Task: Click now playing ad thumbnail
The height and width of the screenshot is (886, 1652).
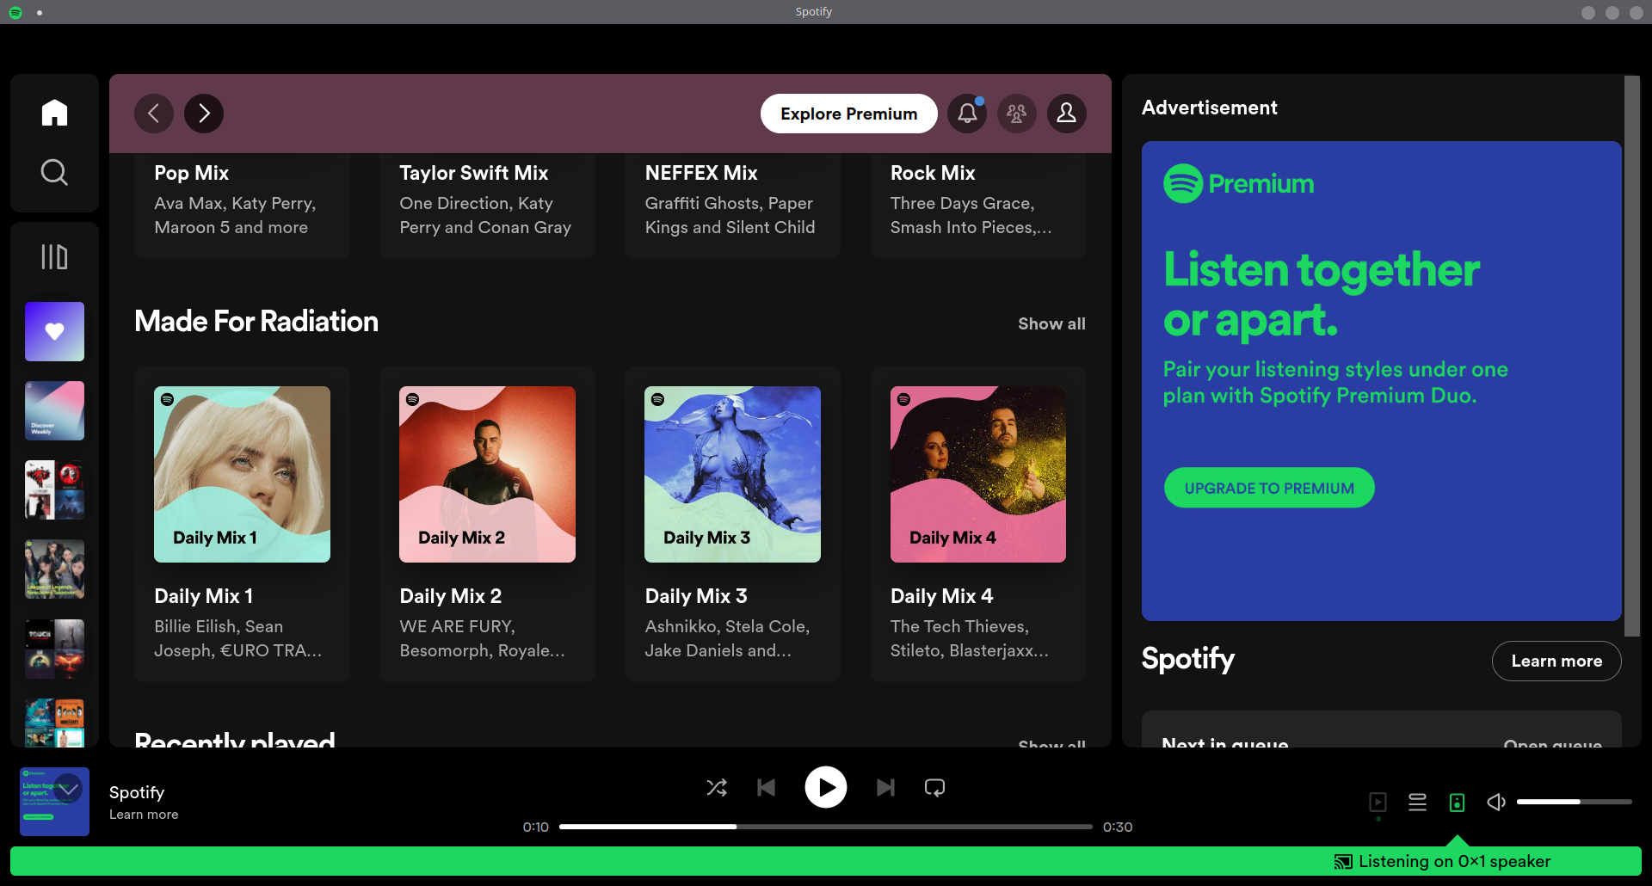Action: coord(54,802)
